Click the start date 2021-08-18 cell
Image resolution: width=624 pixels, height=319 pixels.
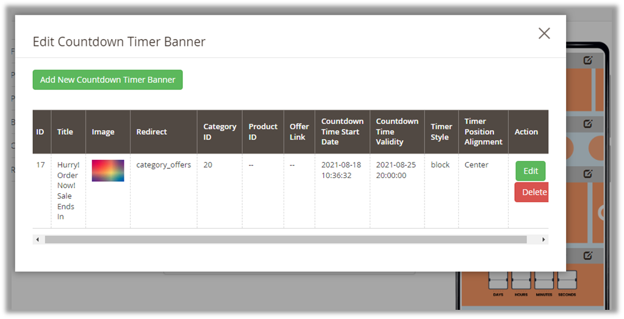pos(342,170)
